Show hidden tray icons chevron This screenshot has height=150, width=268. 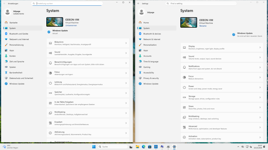click(238, 147)
